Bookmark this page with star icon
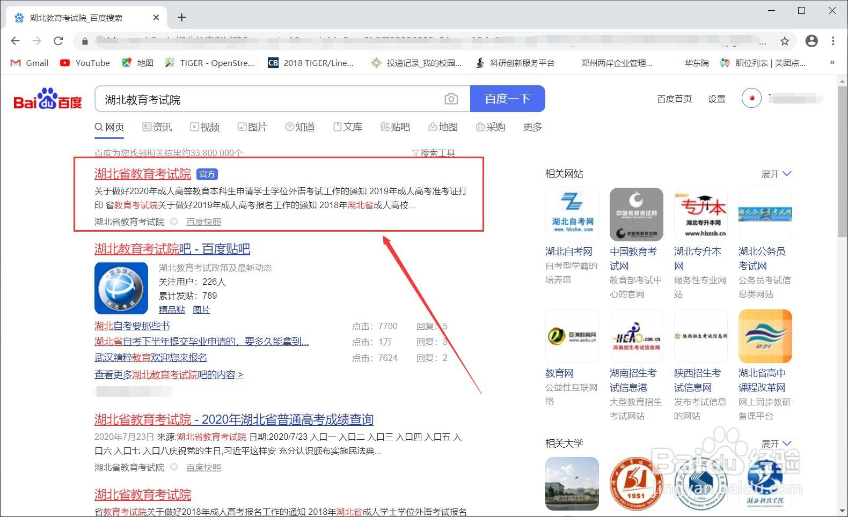The height and width of the screenshot is (517, 848). [785, 41]
